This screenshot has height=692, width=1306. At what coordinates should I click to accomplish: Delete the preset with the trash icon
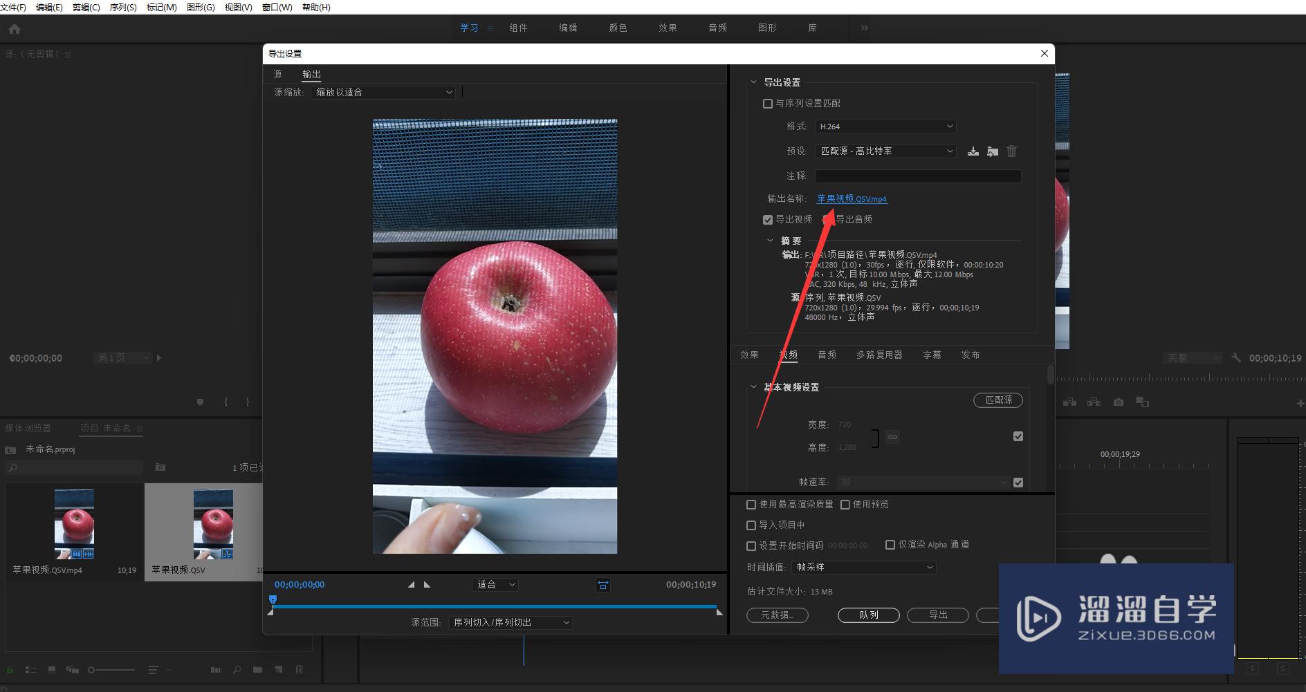[x=1011, y=151]
